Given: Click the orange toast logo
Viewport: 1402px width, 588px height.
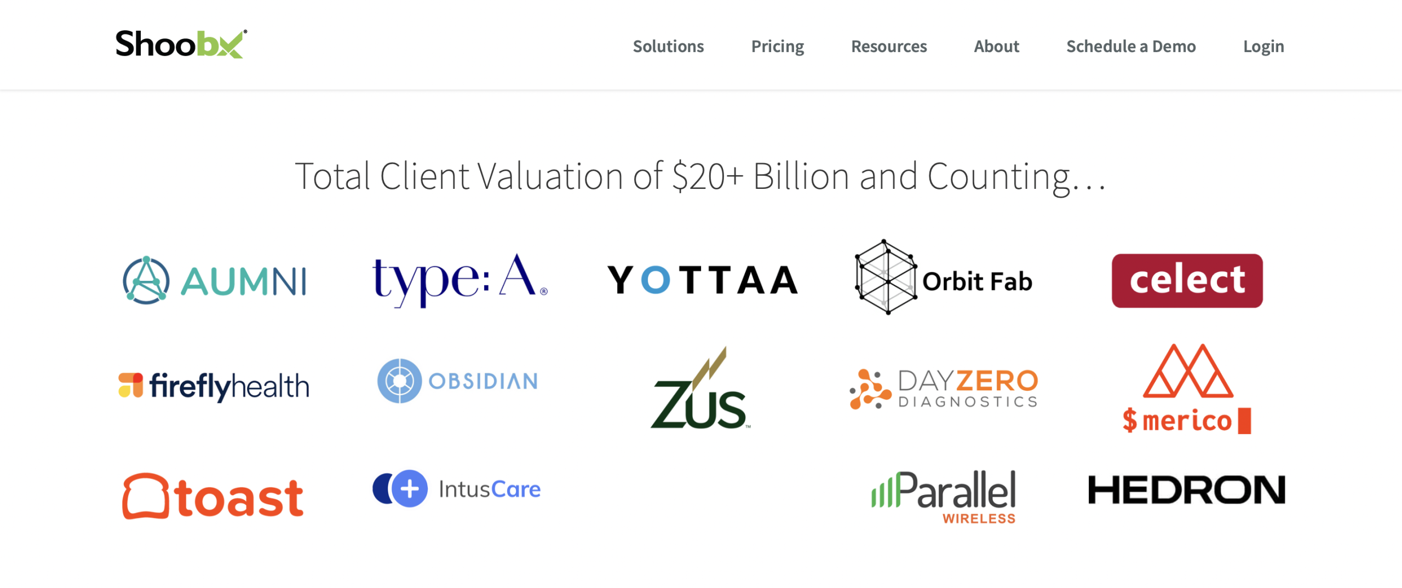Looking at the screenshot, I should click(x=212, y=496).
